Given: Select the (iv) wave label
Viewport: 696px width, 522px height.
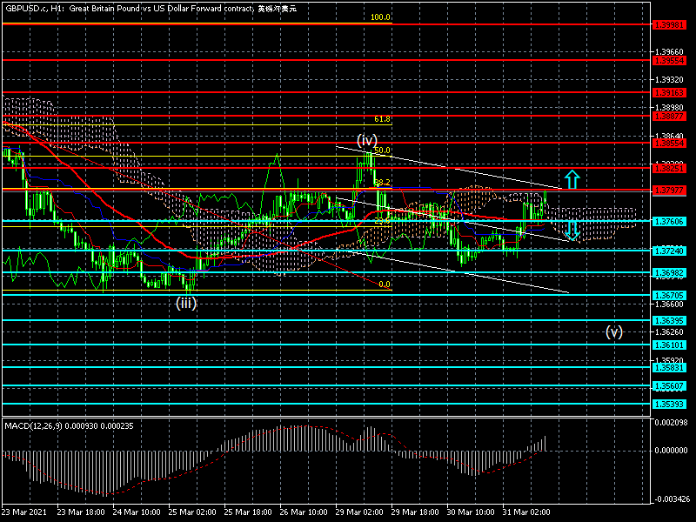Looking at the screenshot, I should (x=367, y=139).
